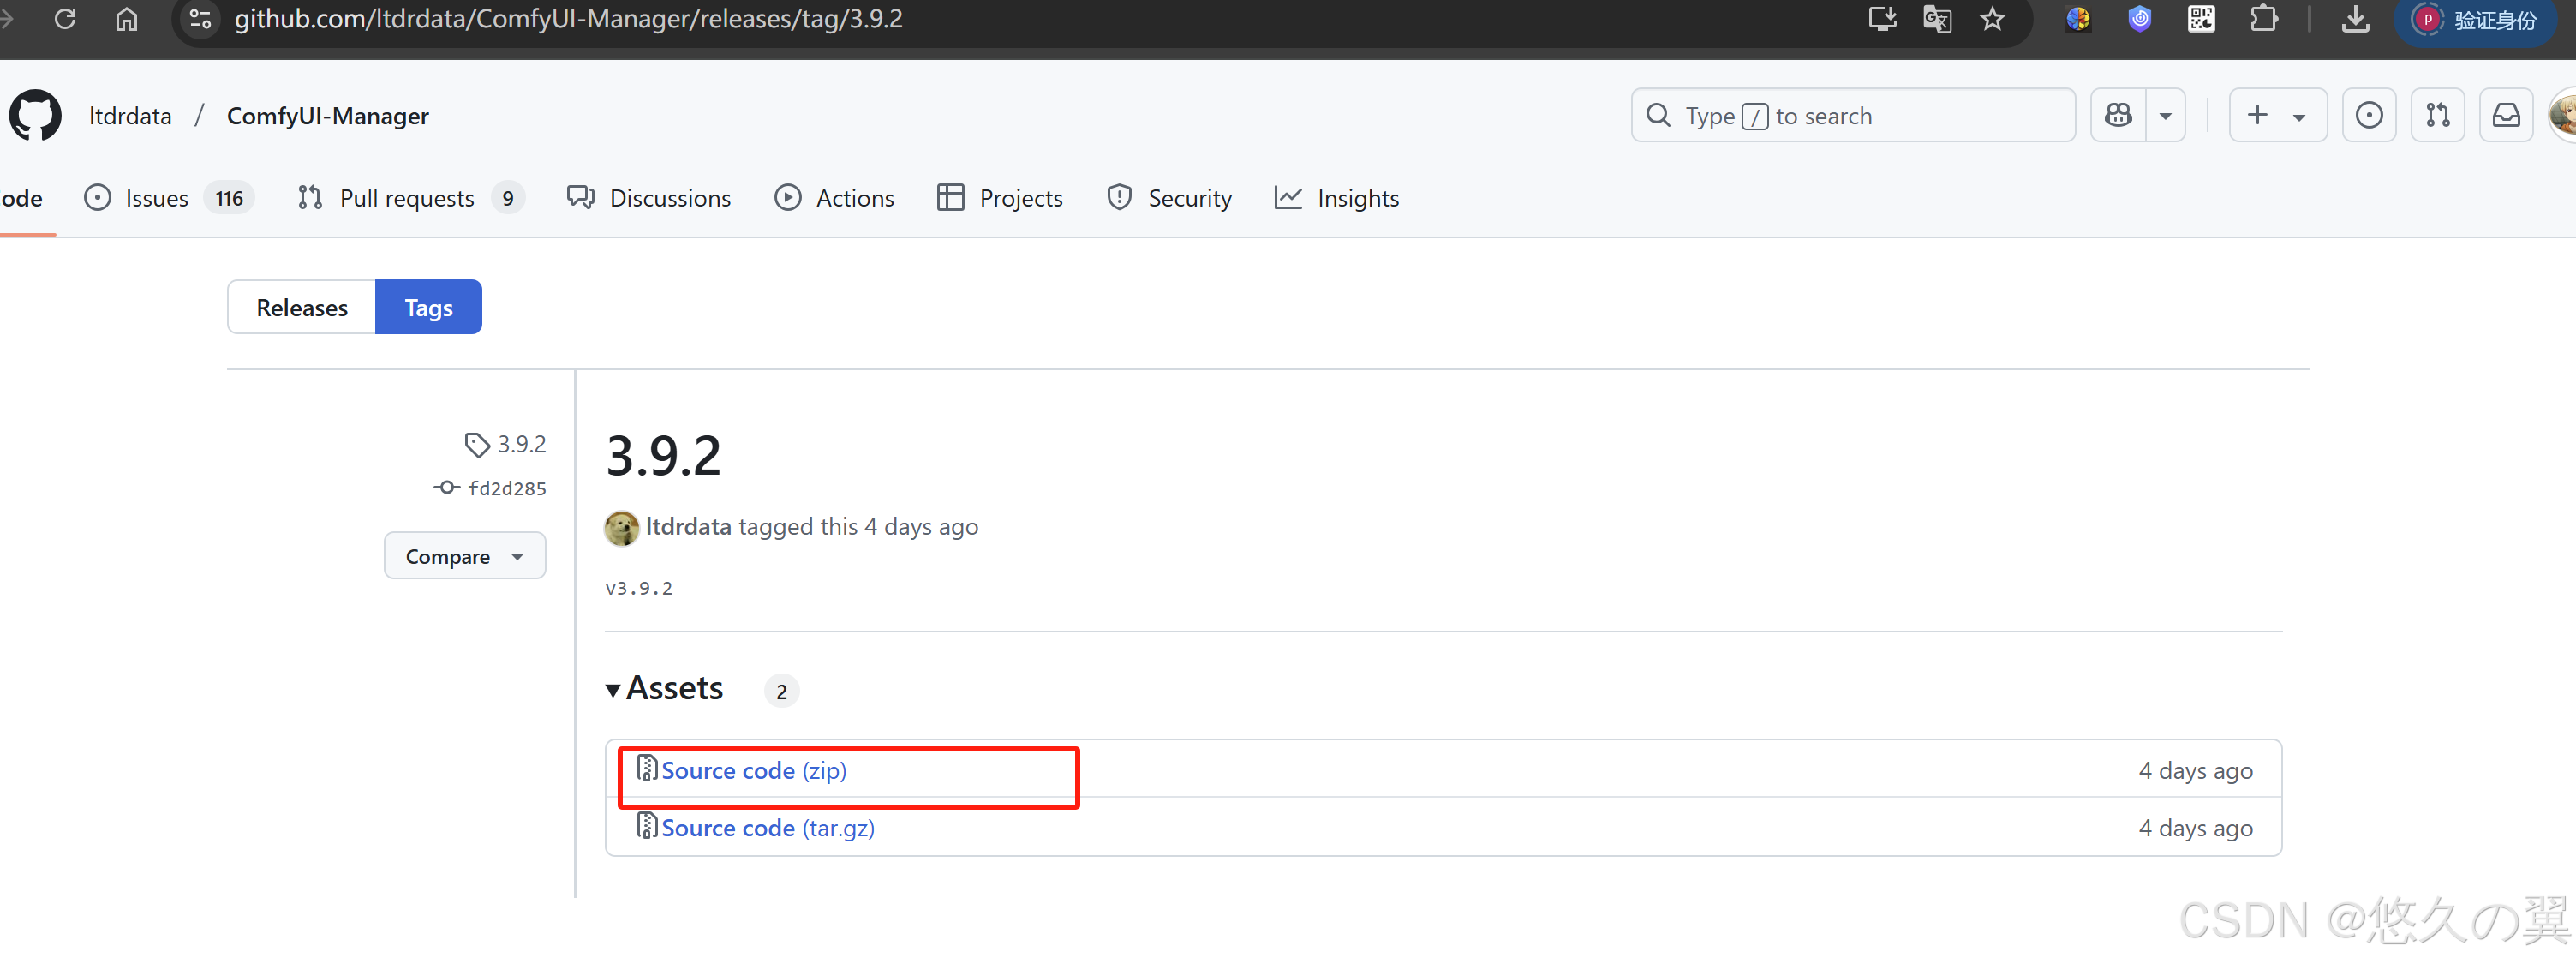Image resolution: width=2576 pixels, height=964 pixels.
Task: Open commit fd2d285 link
Action: (506, 488)
